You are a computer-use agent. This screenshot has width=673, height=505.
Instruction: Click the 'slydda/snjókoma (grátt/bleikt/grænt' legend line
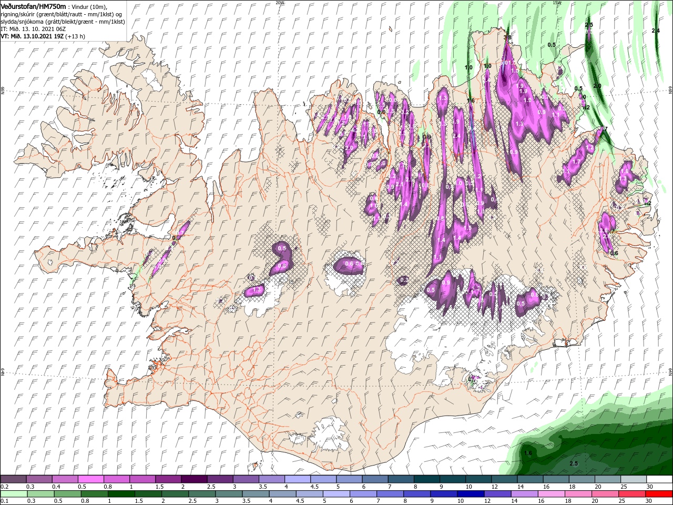point(63,22)
